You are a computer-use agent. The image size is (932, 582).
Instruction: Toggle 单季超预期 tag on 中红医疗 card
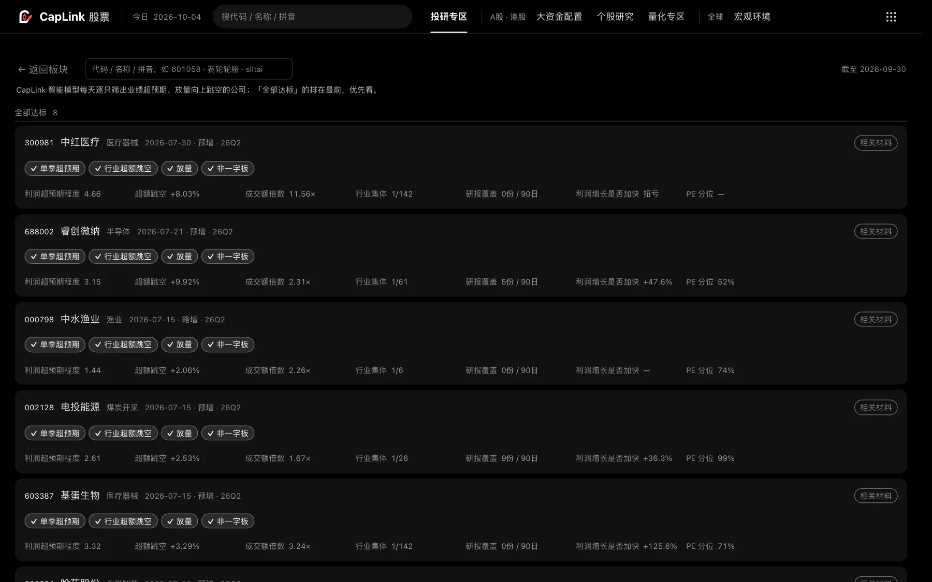click(55, 169)
